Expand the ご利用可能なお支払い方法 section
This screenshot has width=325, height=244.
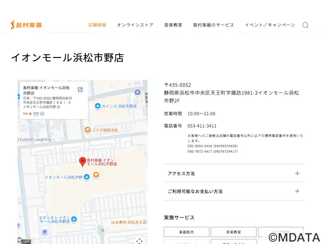click(234, 191)
